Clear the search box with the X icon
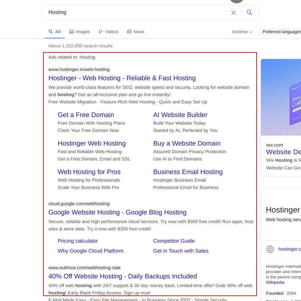This screenshot has width=301, height=301. pyautogui.click(x=233, y=13)
